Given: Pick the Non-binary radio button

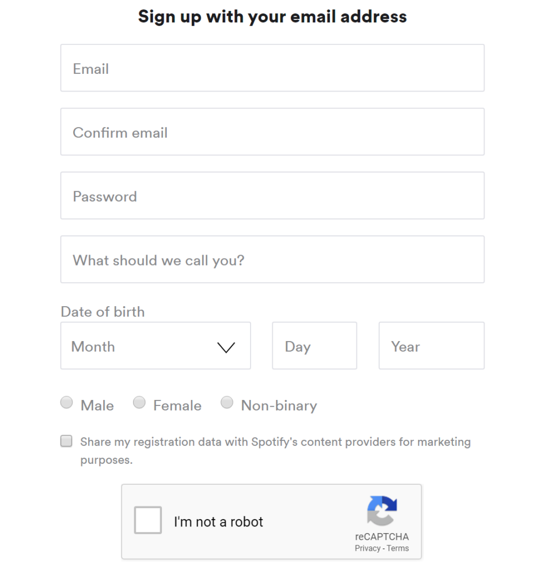Looking at the screenshot, I should coord(227,403).
